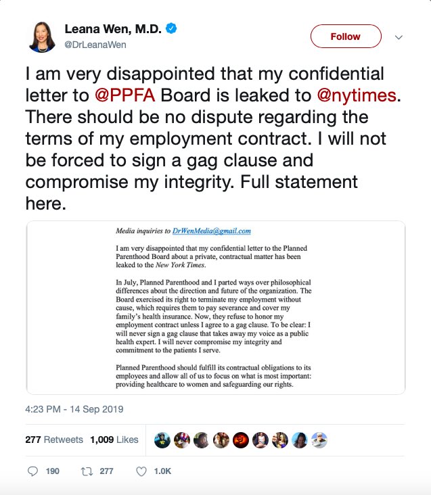The height and width of the screenshot is (495, 431).
Task: Click the @DrLeanaWen handle
Action: point(95,45)
